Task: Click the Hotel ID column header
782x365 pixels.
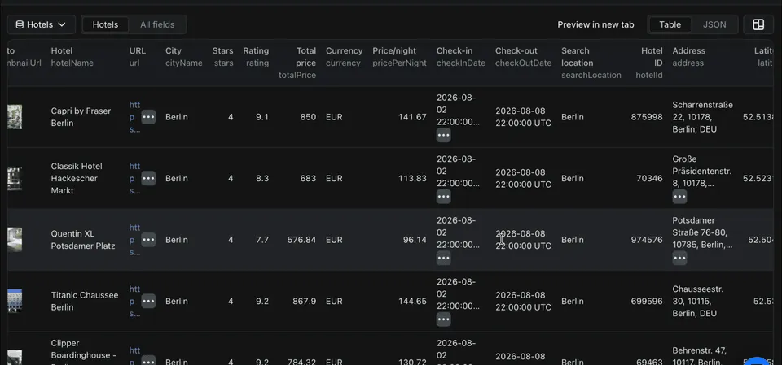Action: pos(649,63)
